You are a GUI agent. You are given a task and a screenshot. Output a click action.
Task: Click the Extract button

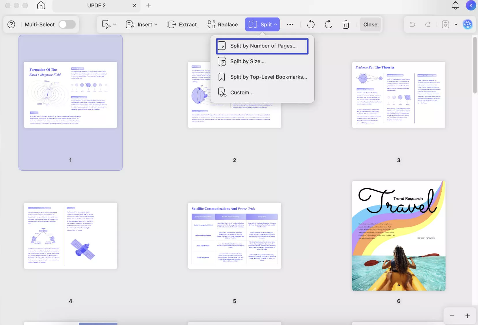(182, 25)
